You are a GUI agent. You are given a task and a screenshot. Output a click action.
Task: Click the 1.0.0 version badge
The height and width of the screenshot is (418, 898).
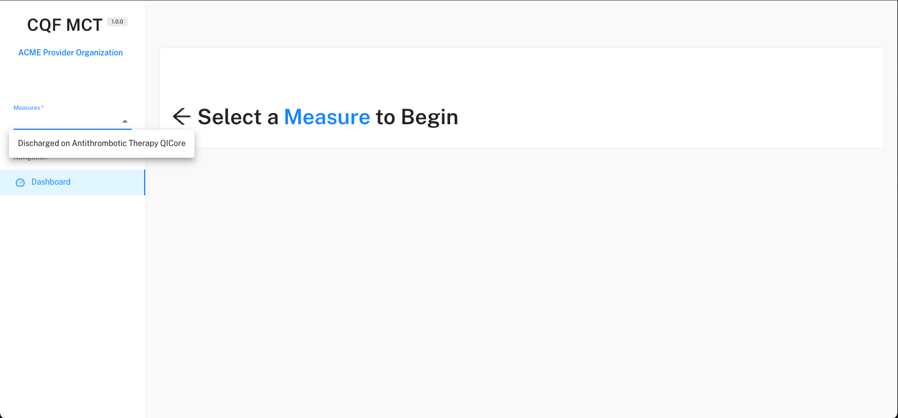pos(117,21)
